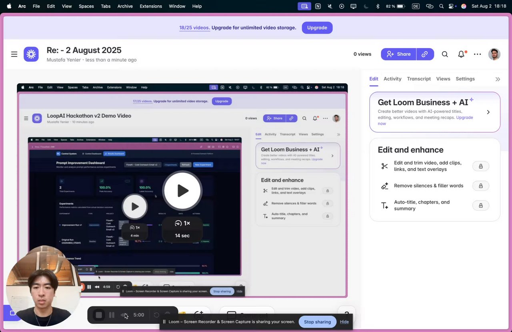
Task: Click lock button beside Auto-title, chapters, and summary
Action: 481,206
